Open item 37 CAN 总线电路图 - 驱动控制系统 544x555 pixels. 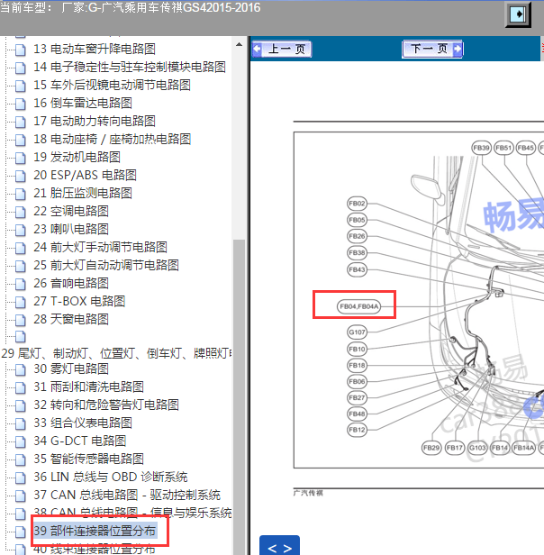pyautogui.click(x=127, y=496)
